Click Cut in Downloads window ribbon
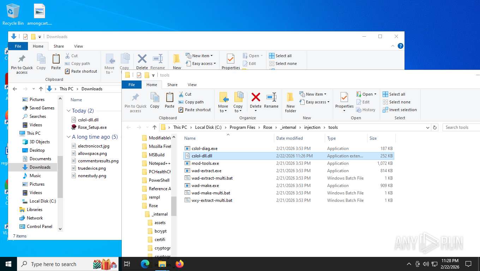This screenshot has height=271, width=480. click(71, 56)
